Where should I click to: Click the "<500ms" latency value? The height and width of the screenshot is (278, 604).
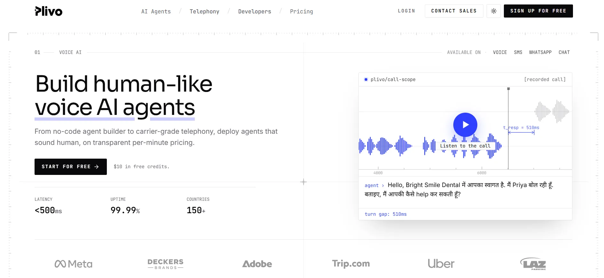pyautogui.click(x=48, y=210)
